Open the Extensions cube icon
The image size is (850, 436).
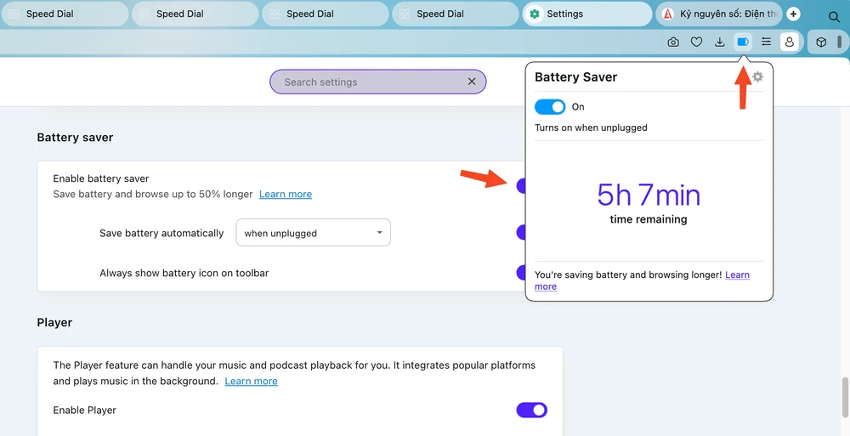pyautogui.click(x=821, y=42)
